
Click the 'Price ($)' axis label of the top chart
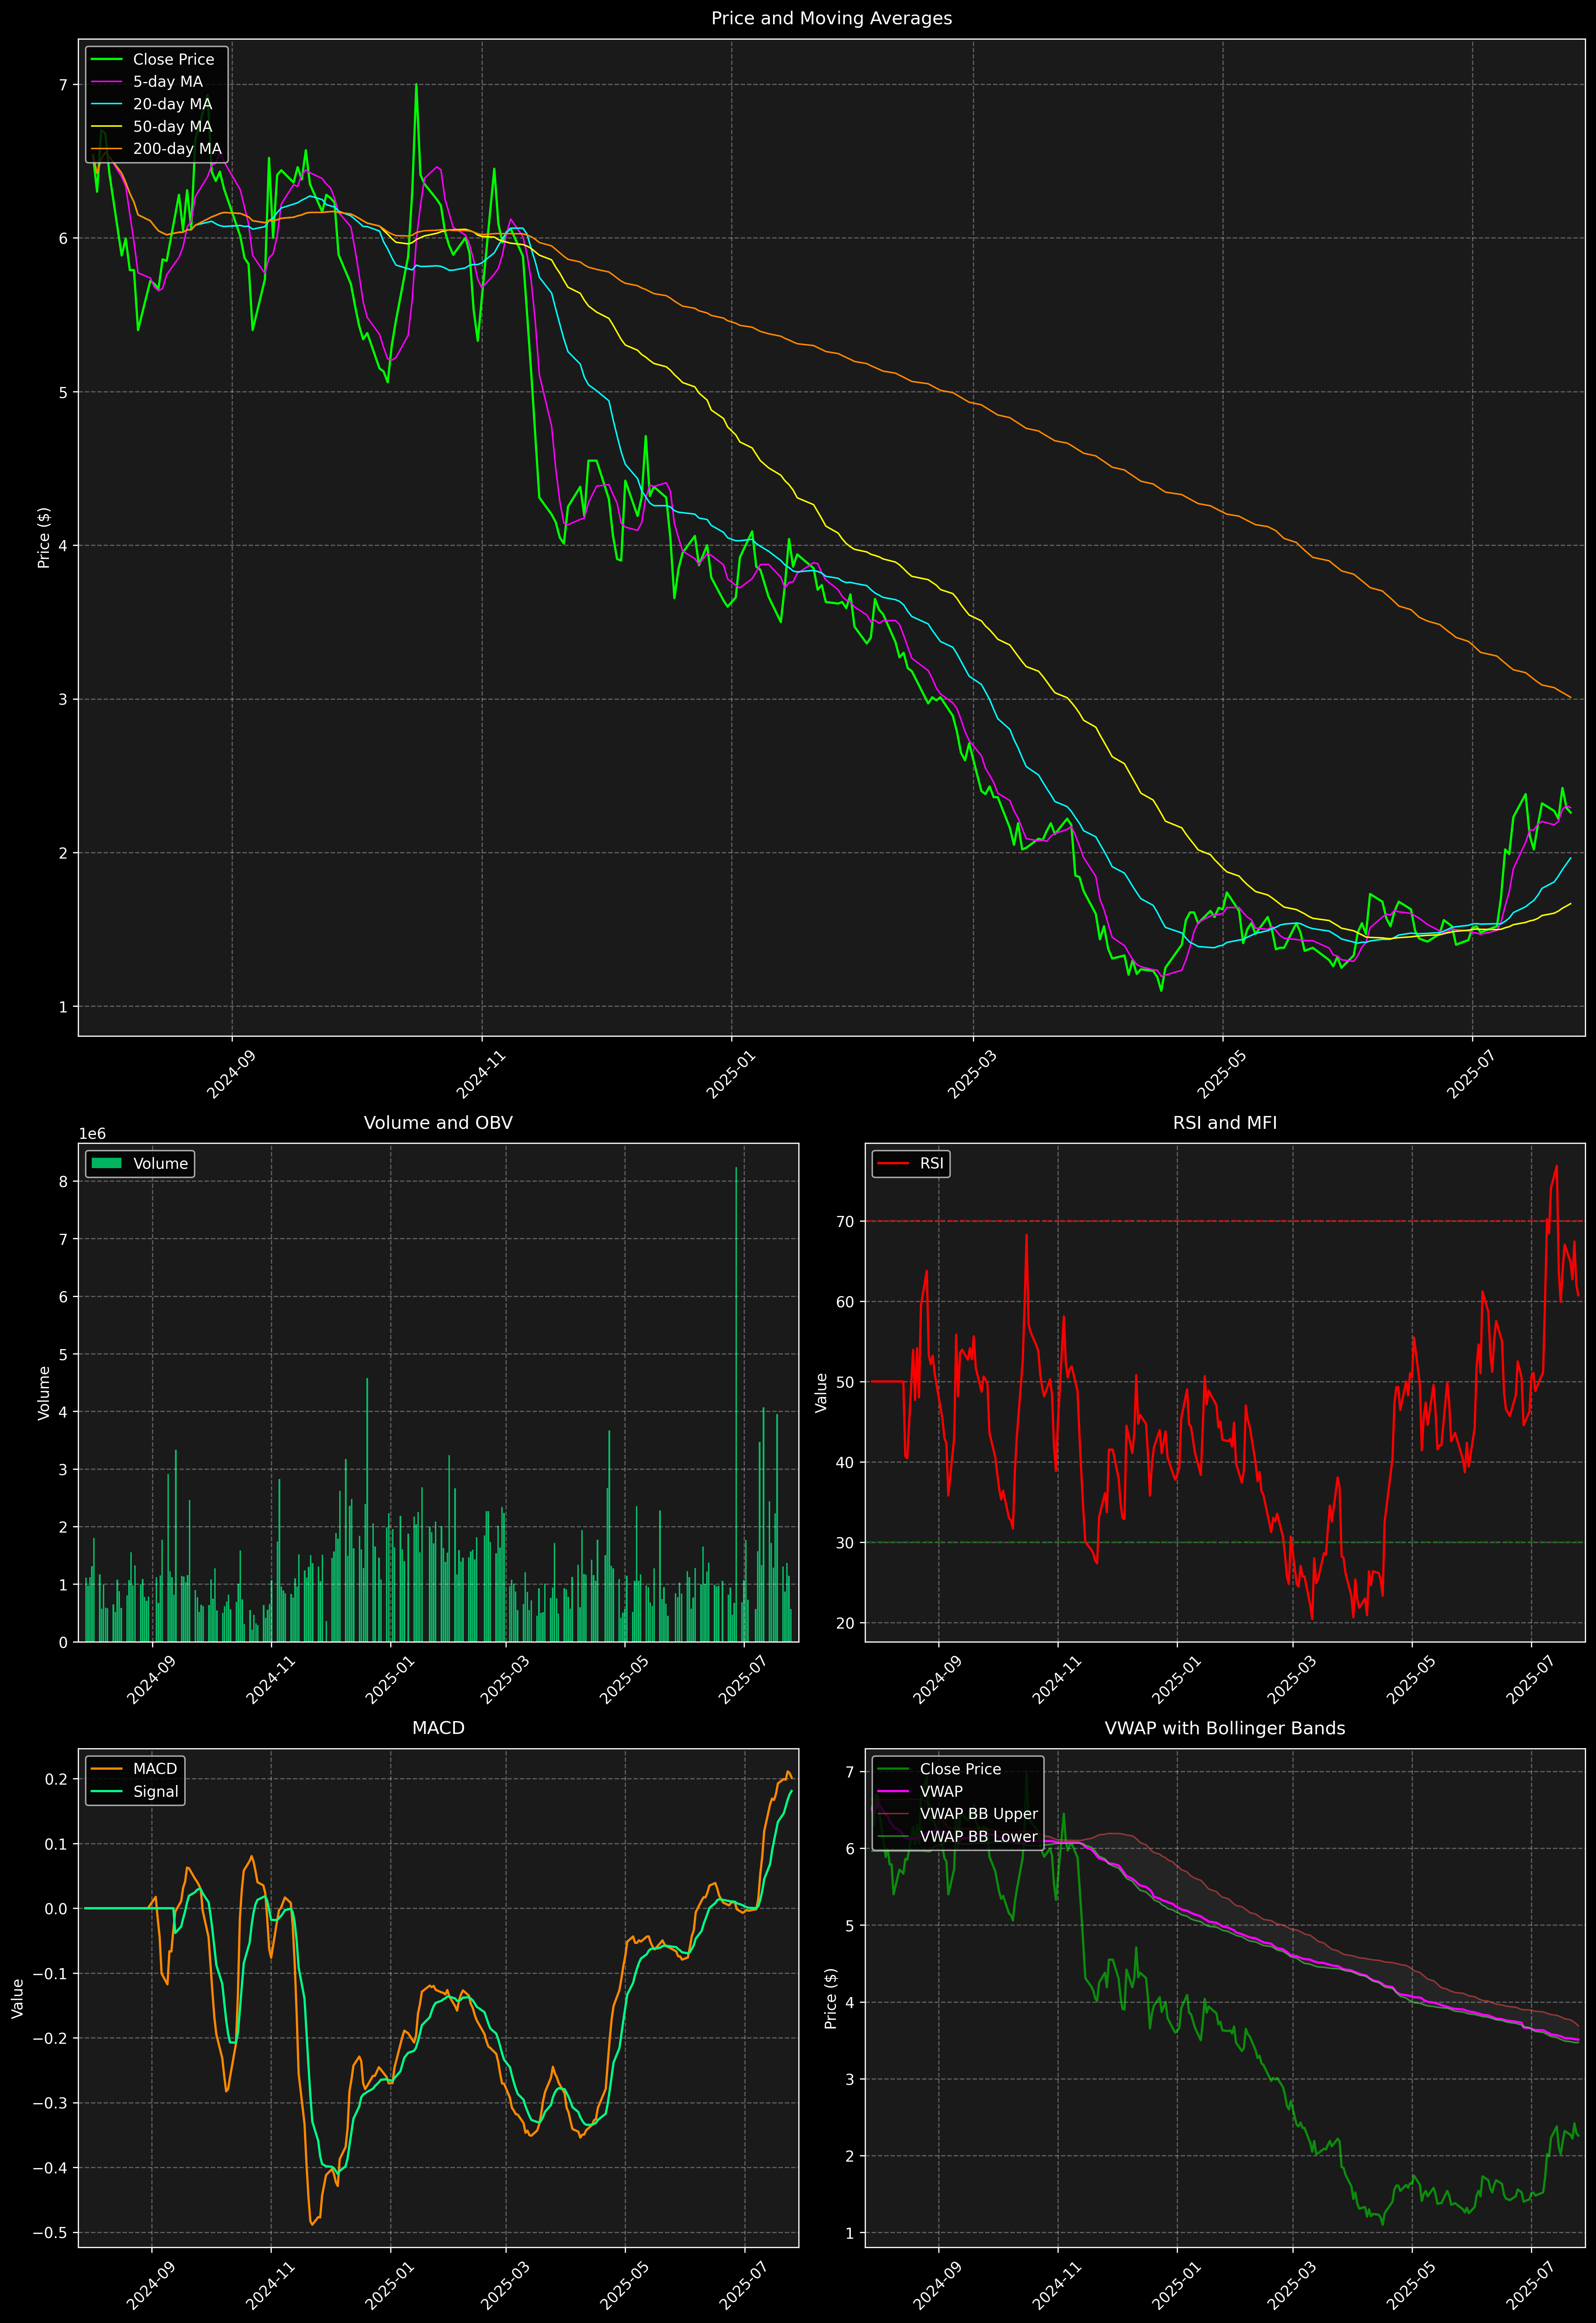[x=44, y=538]
